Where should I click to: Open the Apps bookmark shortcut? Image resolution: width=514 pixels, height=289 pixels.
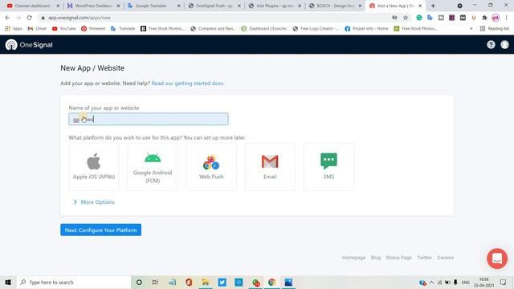[x=14, y=29]
